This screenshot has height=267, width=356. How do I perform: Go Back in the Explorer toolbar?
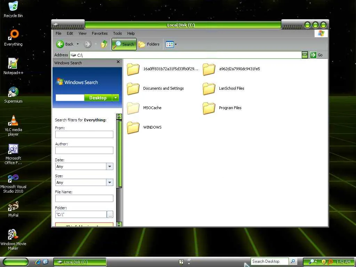click(65, 44)
